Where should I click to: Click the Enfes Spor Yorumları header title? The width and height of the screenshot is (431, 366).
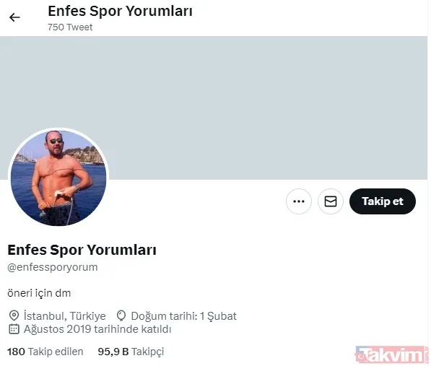[120, 12]
